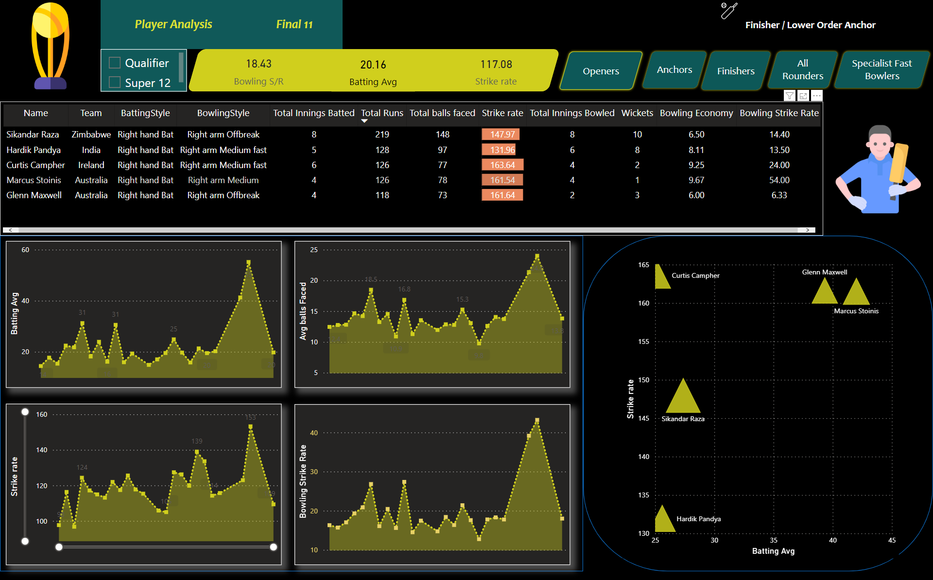The width and height of the screenshot is (933, 580).
Task: Select the All Rounders button
Action: [802, 70]
